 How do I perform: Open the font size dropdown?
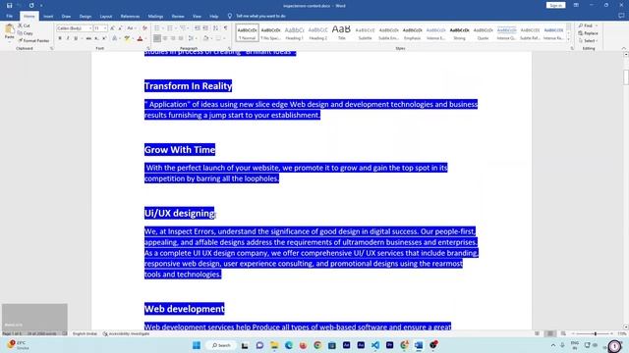[105, 28]
